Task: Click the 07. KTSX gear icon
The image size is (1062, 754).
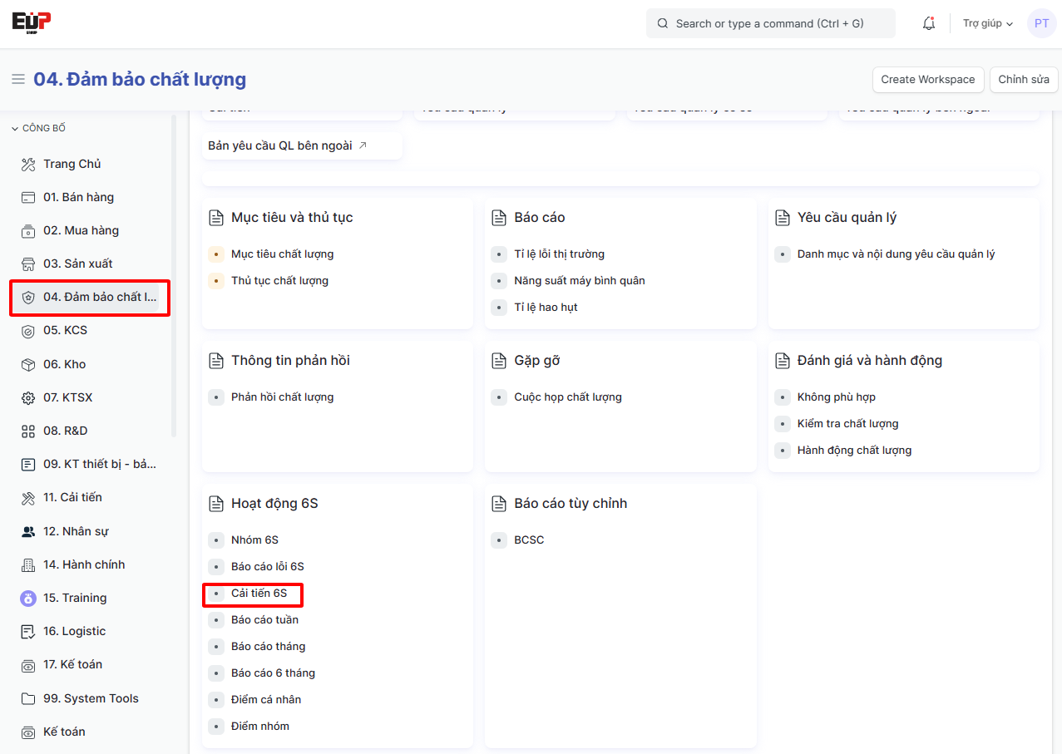Action: point(28,397)
